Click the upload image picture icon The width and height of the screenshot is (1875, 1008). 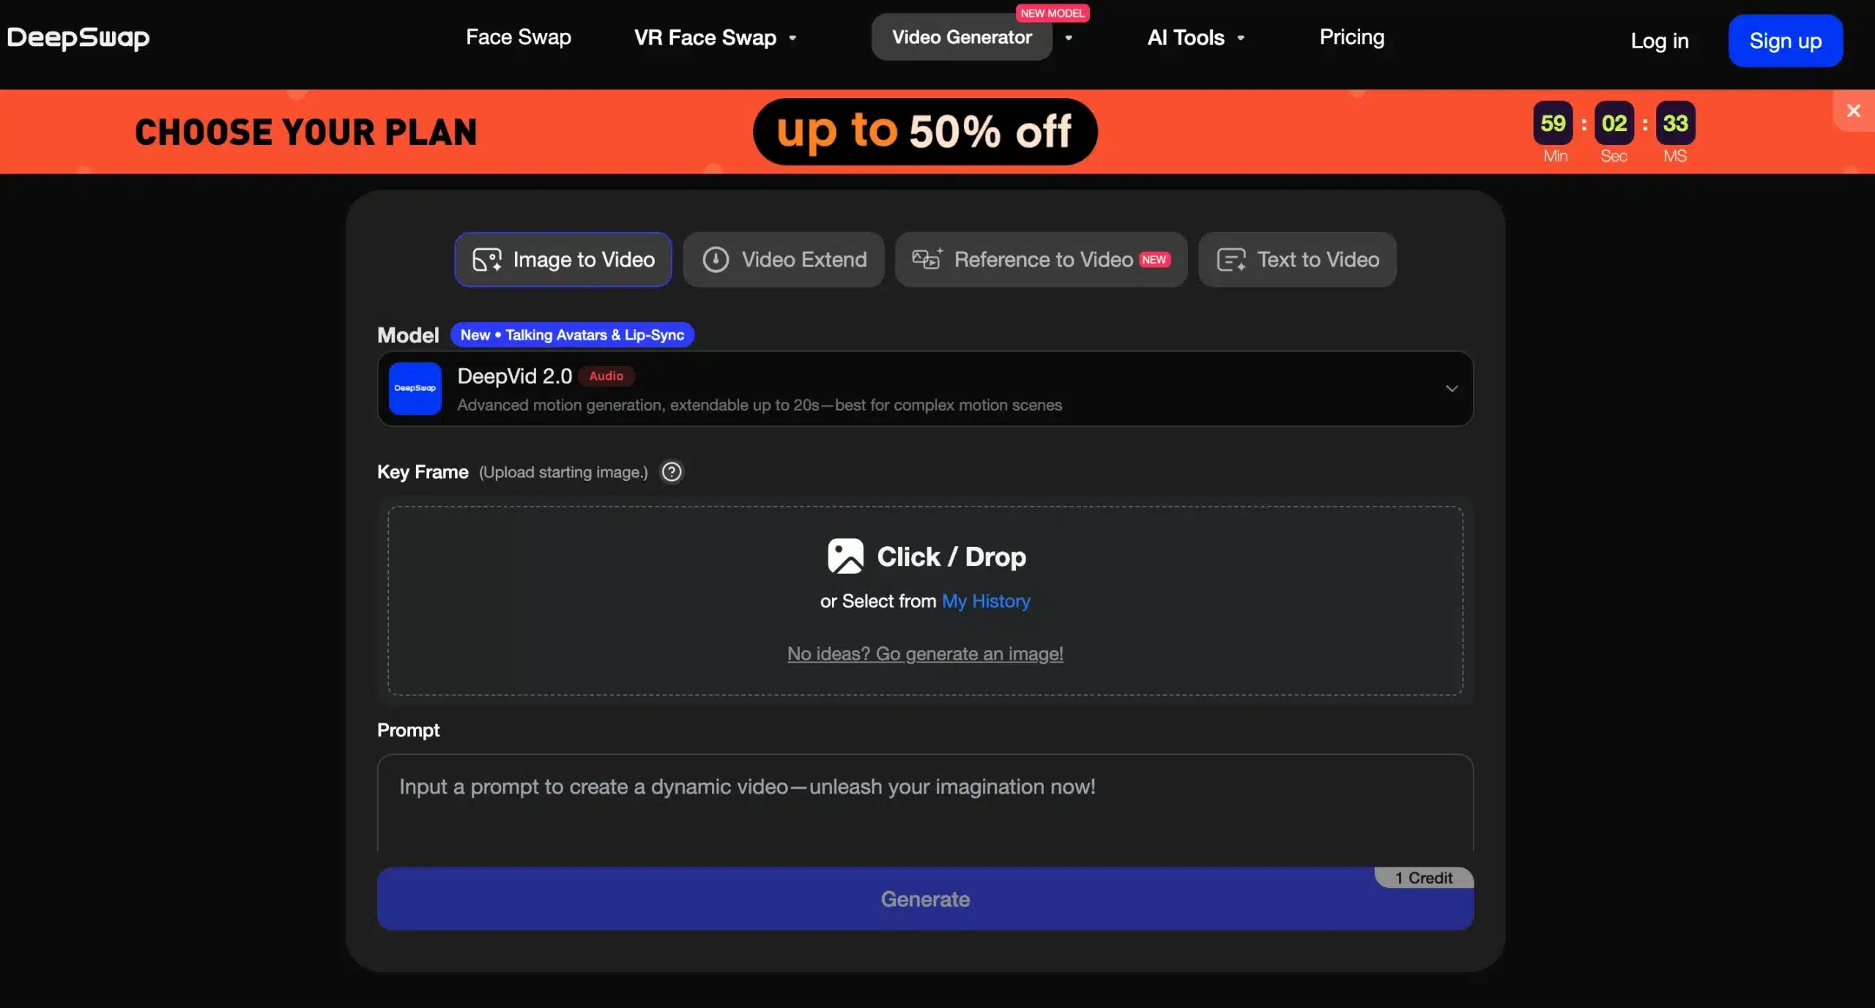(x=846, y=556)
